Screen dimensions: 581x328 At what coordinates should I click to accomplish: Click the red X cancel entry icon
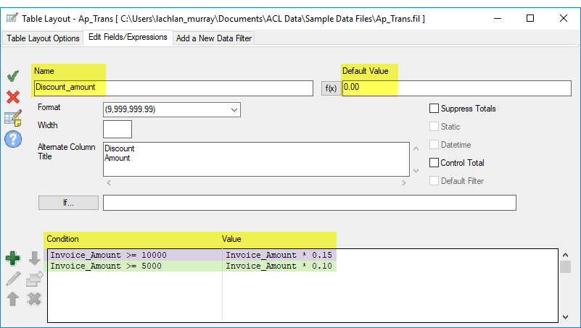tap(12, 96)
